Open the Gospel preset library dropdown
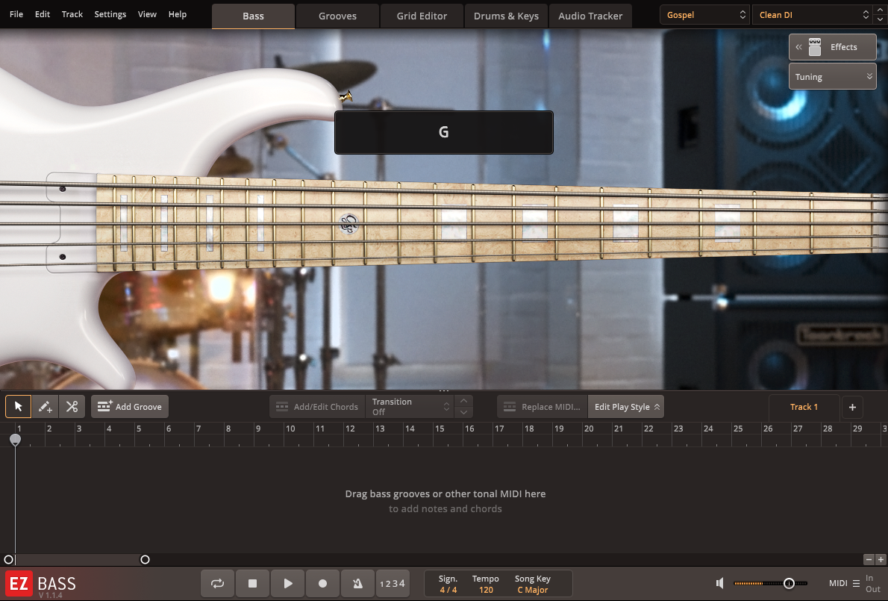Image resolution: width=888 pixels, height=601 pixels. [704, 15]
